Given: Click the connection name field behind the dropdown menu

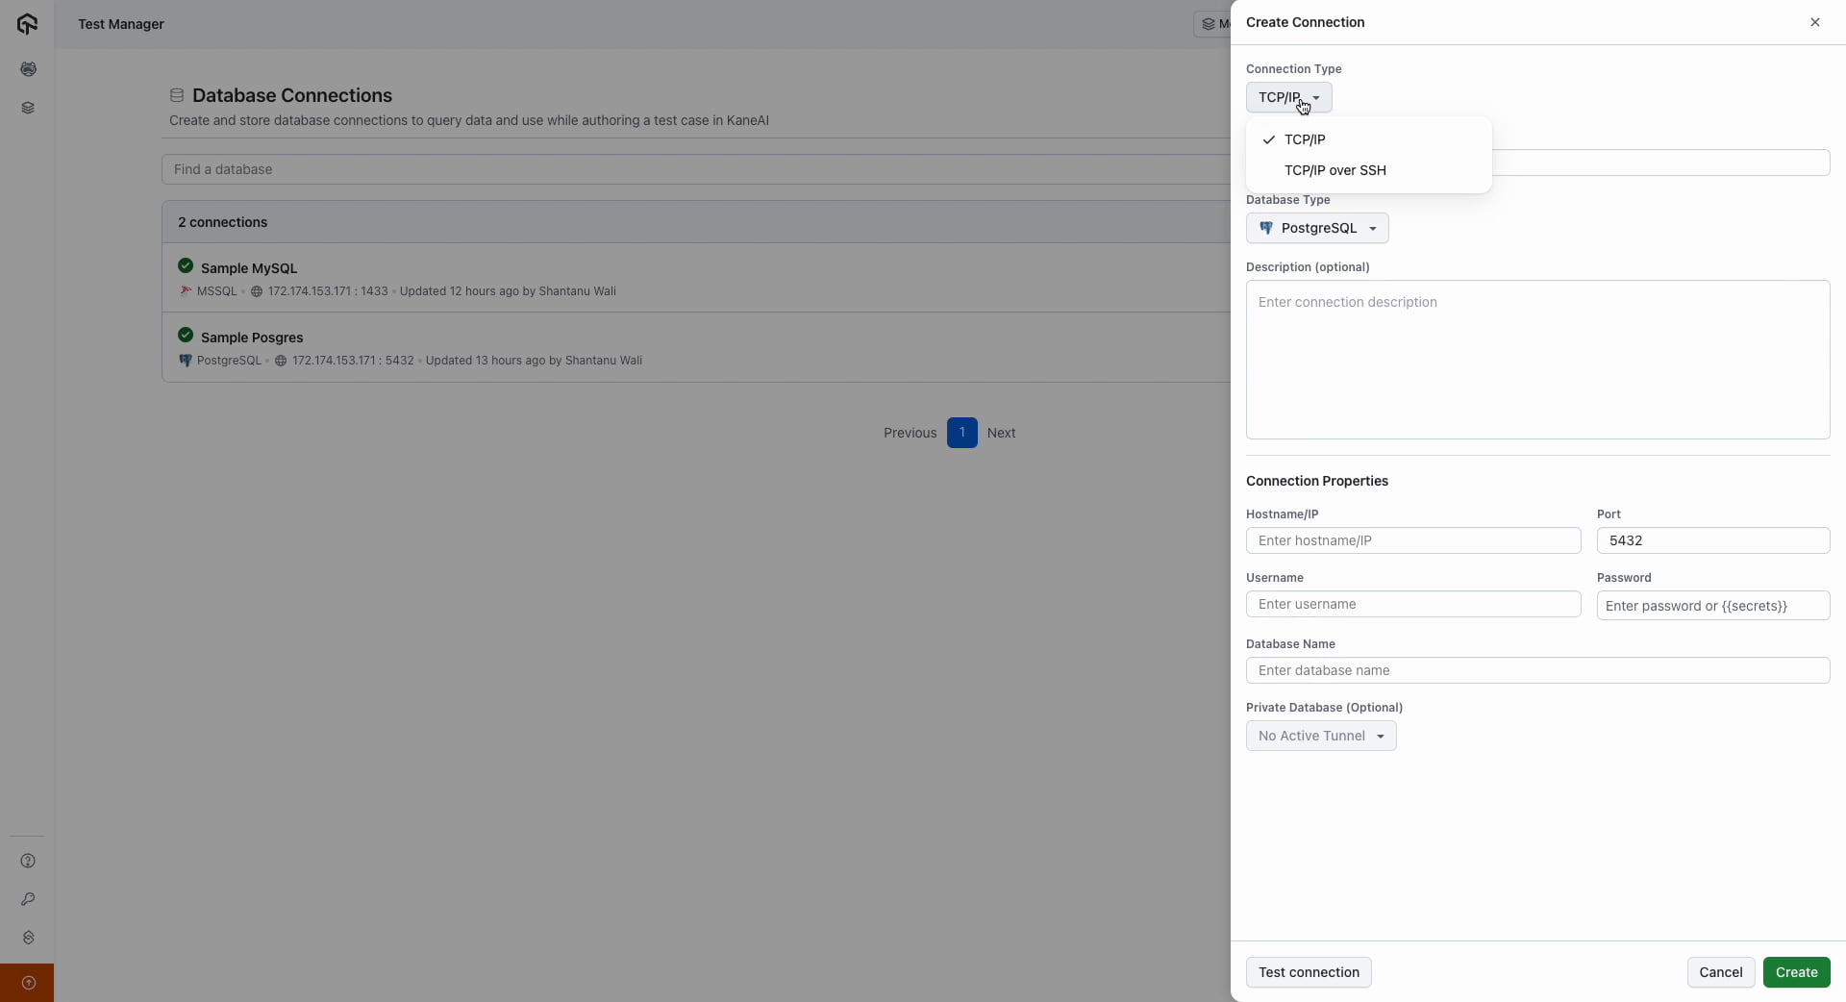Looking at the screenshot, I should pyautogui.click(x=1660, y=163).
